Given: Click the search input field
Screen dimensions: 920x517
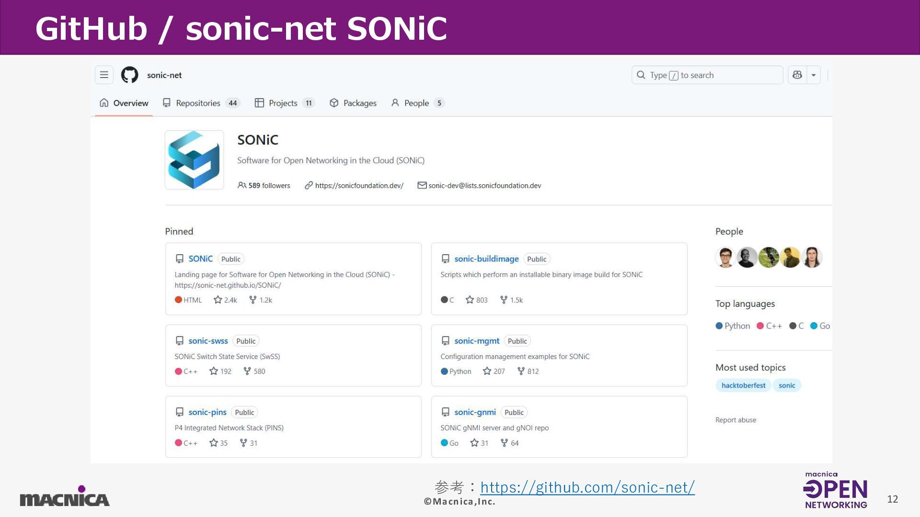Looking at the screenshot, I should click(x=707, y=75).
